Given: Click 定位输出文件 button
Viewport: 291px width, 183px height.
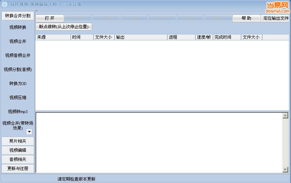Looking at the screenshot, I should pyautogui.click(x=275, y=18).
